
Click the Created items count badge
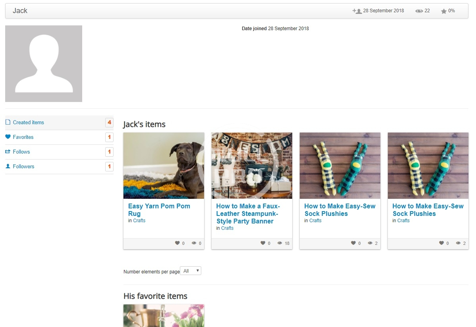[x=109, y=123]
